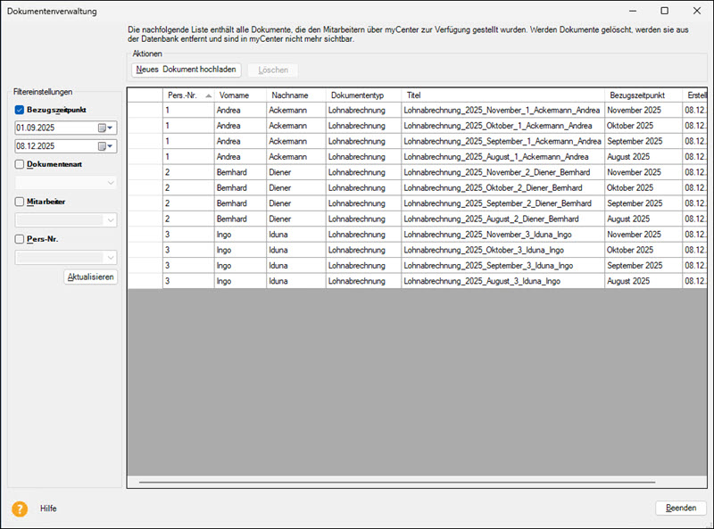Click Neues Dokument hochladen button
The image size is (714, 529).
tap(187, 70)
